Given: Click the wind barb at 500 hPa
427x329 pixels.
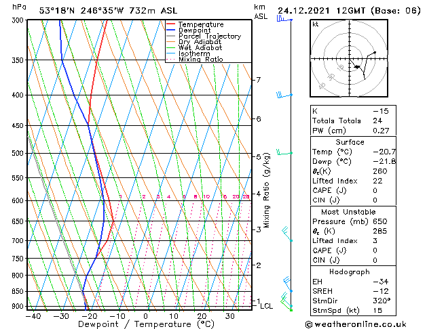Looking at the screenshot, I should point(284,153).
